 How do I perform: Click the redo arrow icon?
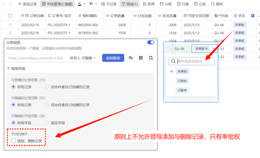(x=11, y=4)
